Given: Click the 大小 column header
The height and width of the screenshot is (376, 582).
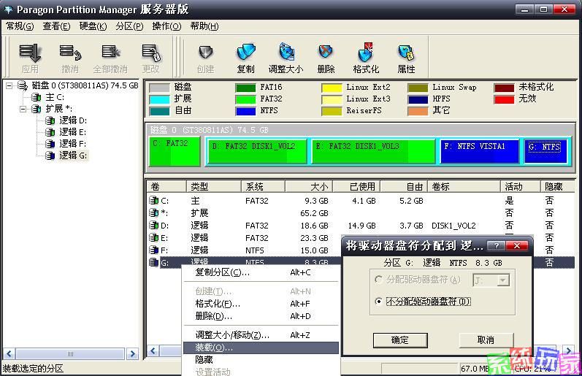Looking at the screenshot, I should [309, 186].
